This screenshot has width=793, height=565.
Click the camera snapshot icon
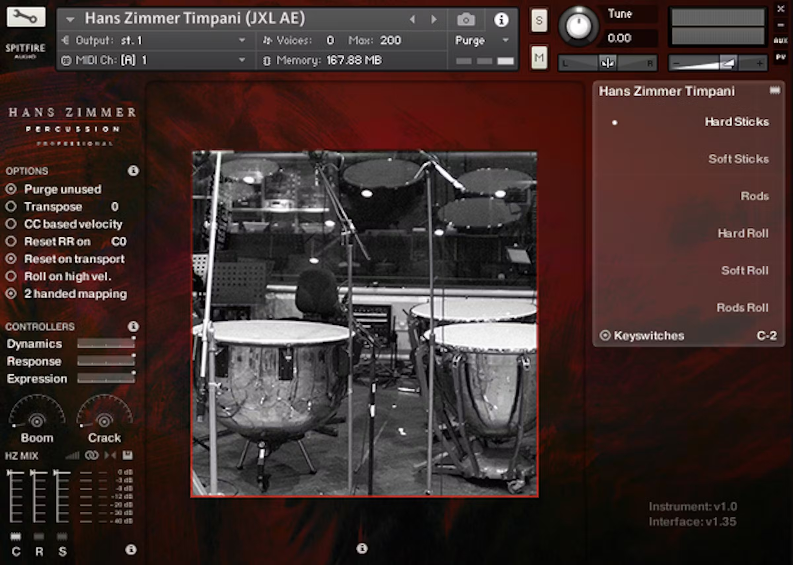tap(466, 20)
